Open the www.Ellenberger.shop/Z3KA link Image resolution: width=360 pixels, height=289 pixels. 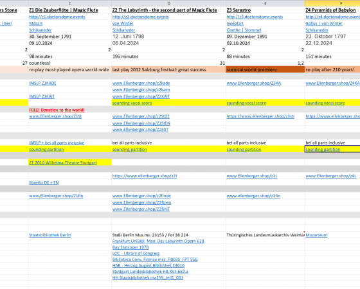[x=254, y=83]
